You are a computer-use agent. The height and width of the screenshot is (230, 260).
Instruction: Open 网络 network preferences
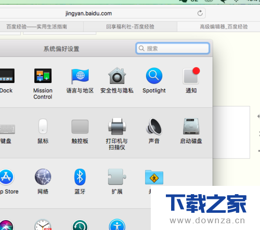pos(43,177)
